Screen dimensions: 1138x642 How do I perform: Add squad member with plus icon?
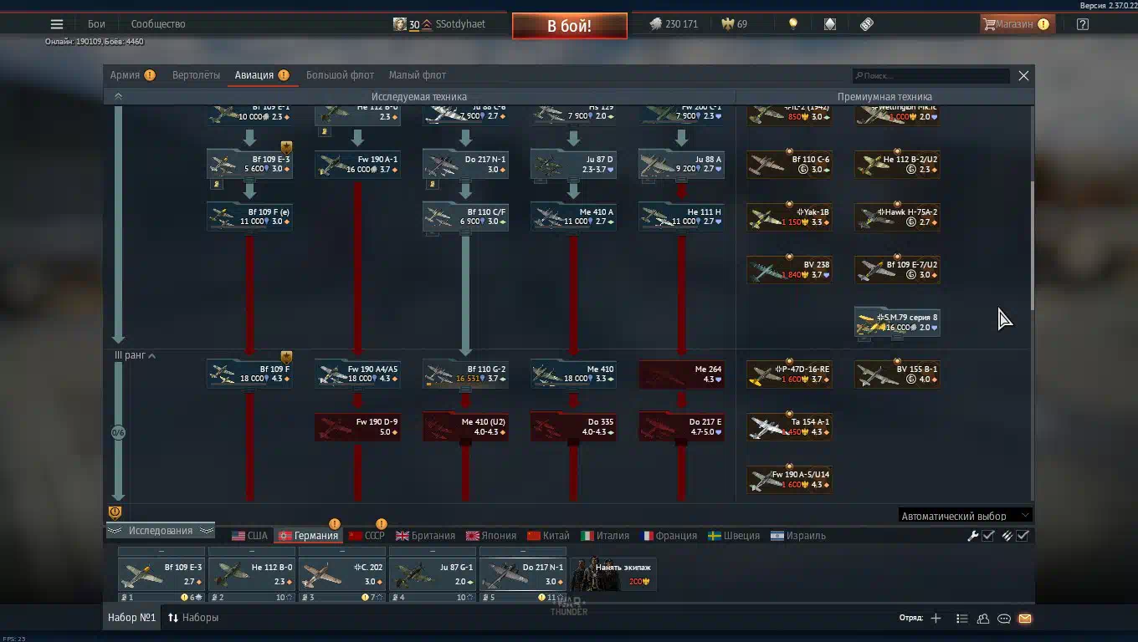point(936,619)
